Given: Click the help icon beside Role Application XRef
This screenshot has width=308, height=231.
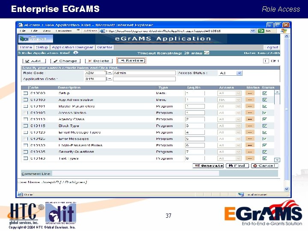Looking at the screenshot, I should (x=76, y=53).
